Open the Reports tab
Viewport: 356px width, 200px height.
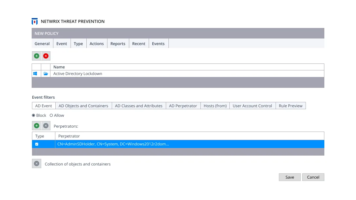118,43
